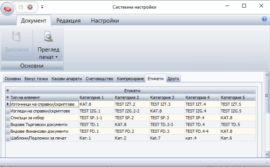The width and height of the screenshot is (270, 167).
Task: Switch to the Настройки ribbon tab
Action: coord(105,21)
